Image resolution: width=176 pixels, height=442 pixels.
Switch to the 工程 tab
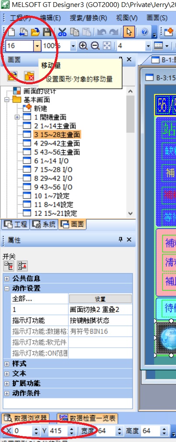16,224
